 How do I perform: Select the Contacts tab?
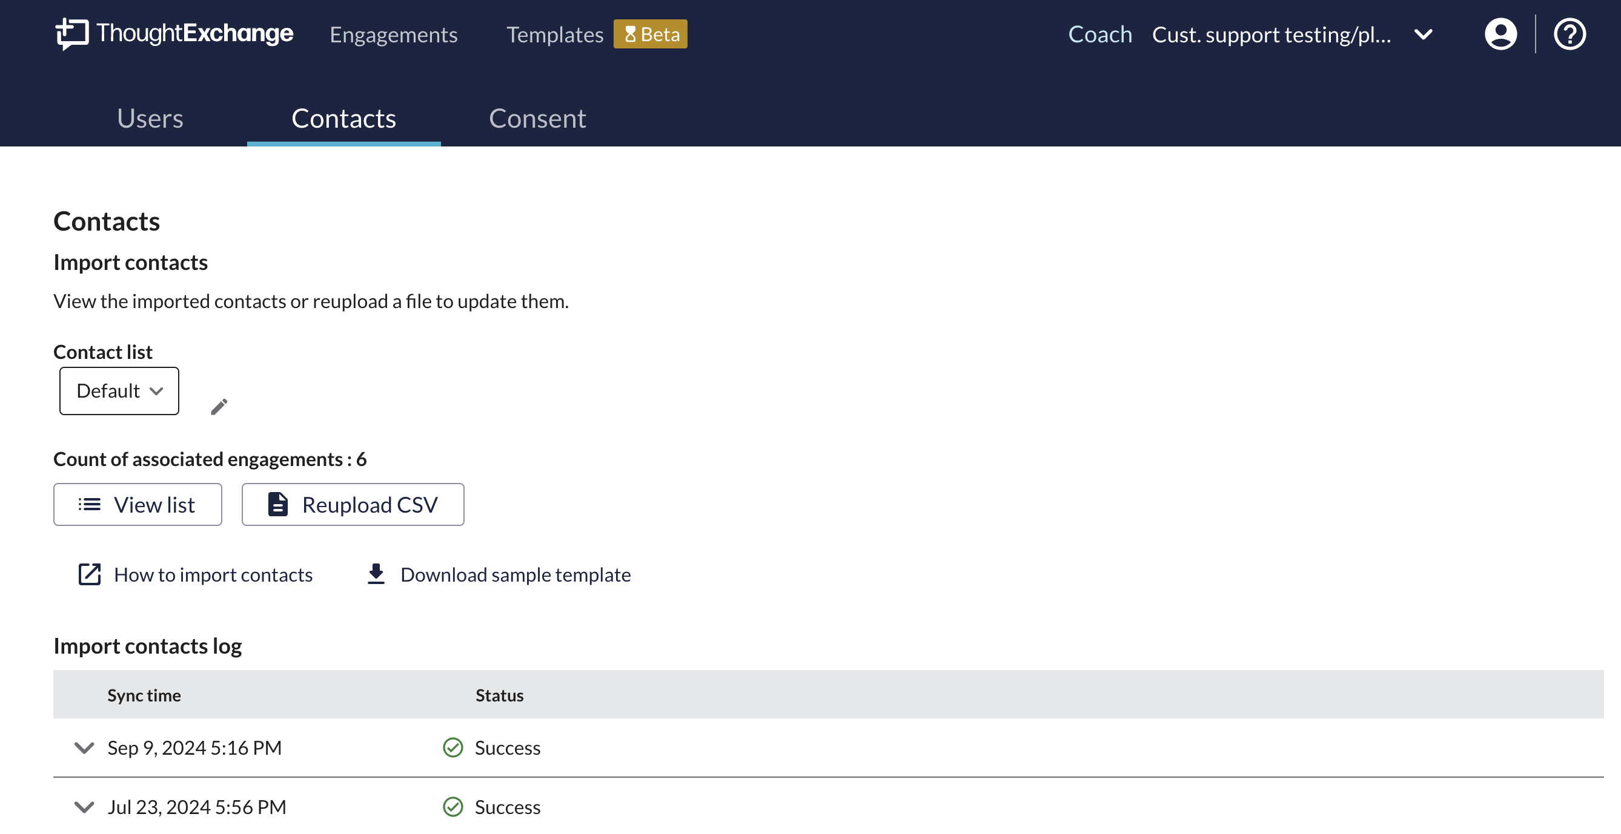pyautogui.click(x=343, y=118)
